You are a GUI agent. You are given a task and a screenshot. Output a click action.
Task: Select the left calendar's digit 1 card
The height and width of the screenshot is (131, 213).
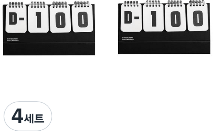[38, 19]
